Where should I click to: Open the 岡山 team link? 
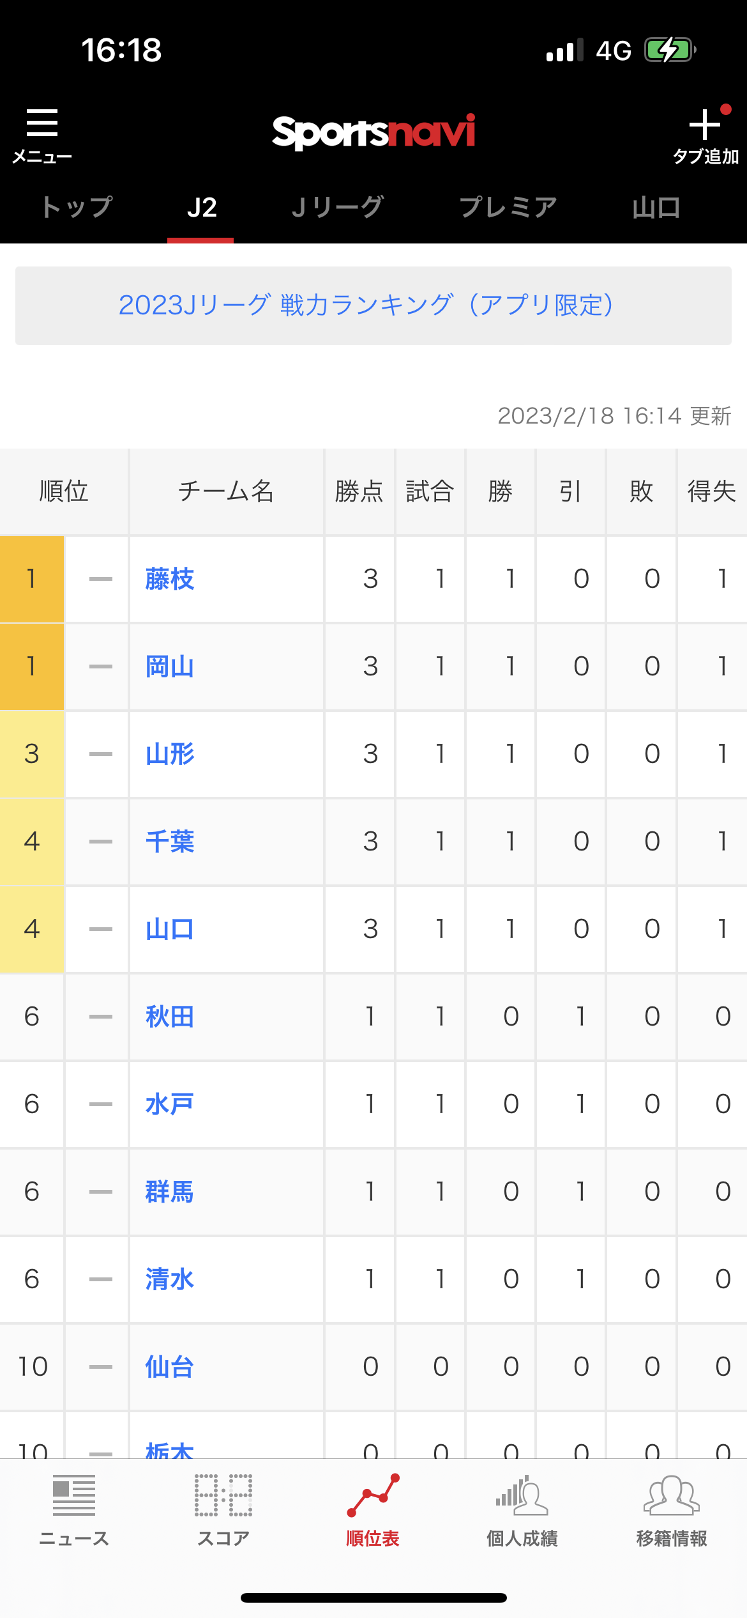(170, 666)
